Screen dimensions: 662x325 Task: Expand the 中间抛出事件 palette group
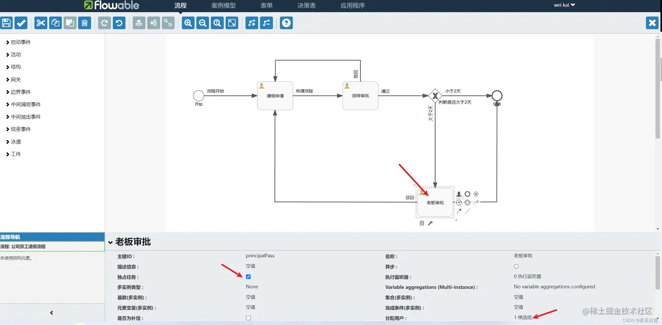point(23,117)
